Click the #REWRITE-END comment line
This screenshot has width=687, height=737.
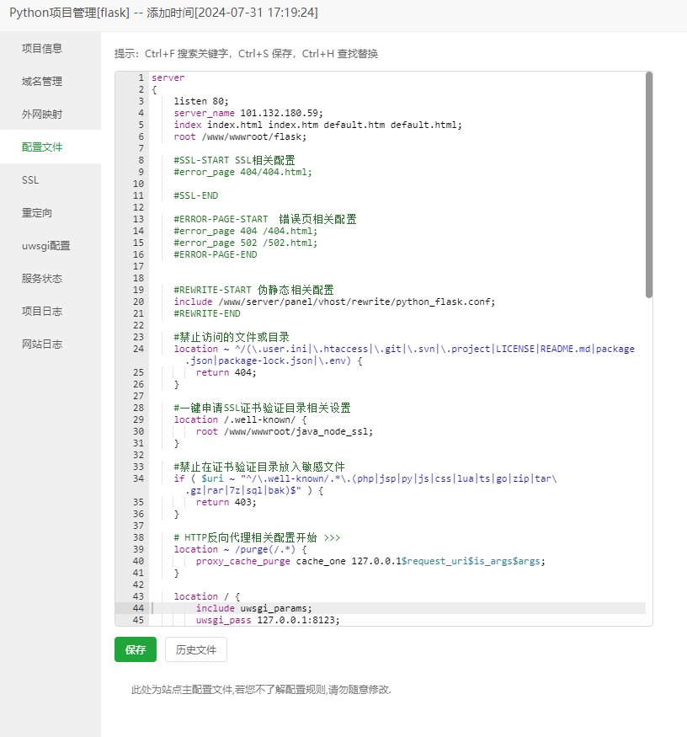point(207,313)
